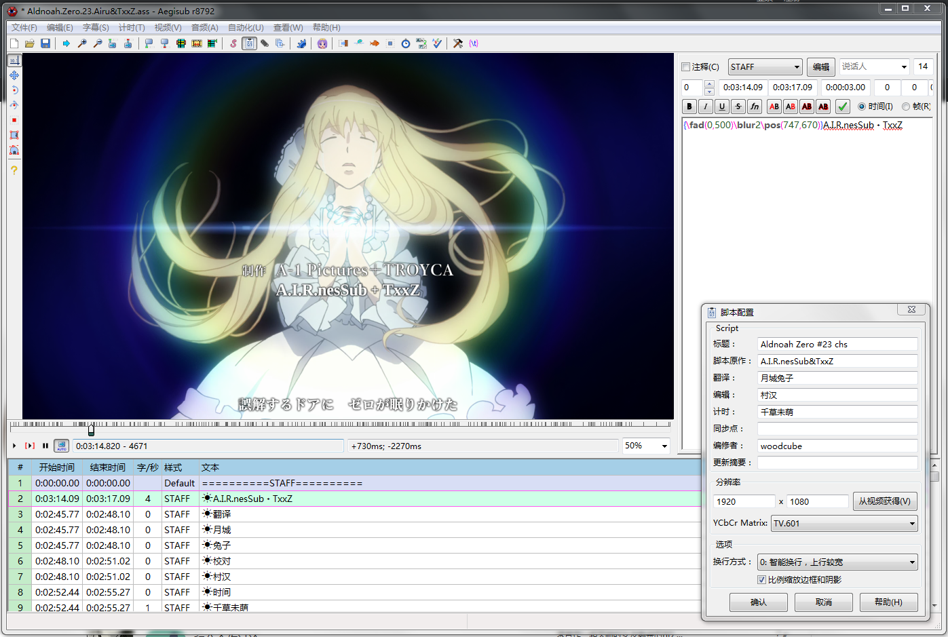Toggle bold B formatting button

point(689,107)
